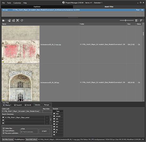The height and width of the screenshot is (142, 146).
Task: Toggle the Recursive subfolders checkbox
Action: pyautogui.click(x=3, y=133)
